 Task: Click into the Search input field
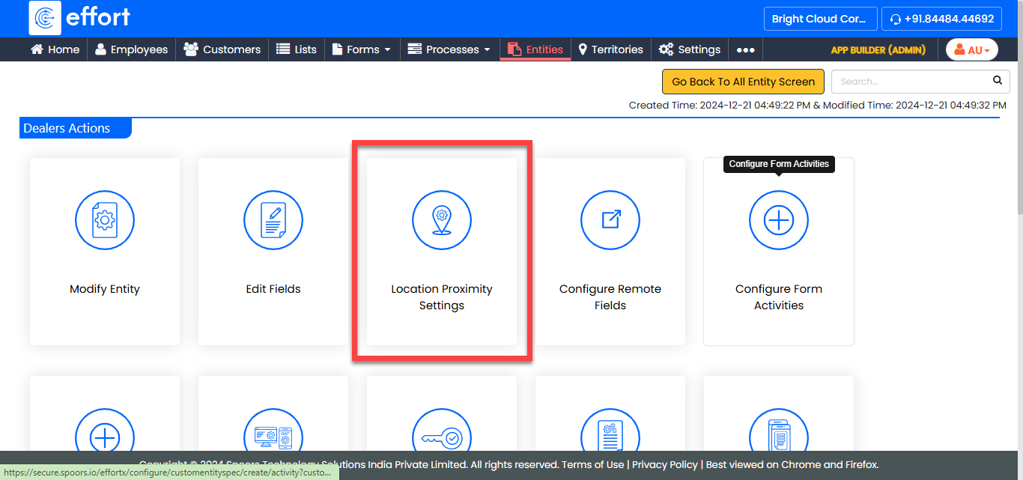pyautogui.click(x=910, y=81)
